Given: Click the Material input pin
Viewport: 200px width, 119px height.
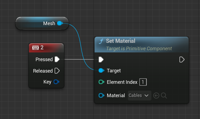Looking at the screenshot, I should click(101, 96).
